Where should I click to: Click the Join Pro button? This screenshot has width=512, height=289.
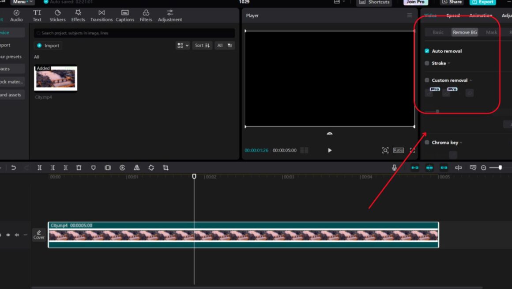(x=415, y=2)
